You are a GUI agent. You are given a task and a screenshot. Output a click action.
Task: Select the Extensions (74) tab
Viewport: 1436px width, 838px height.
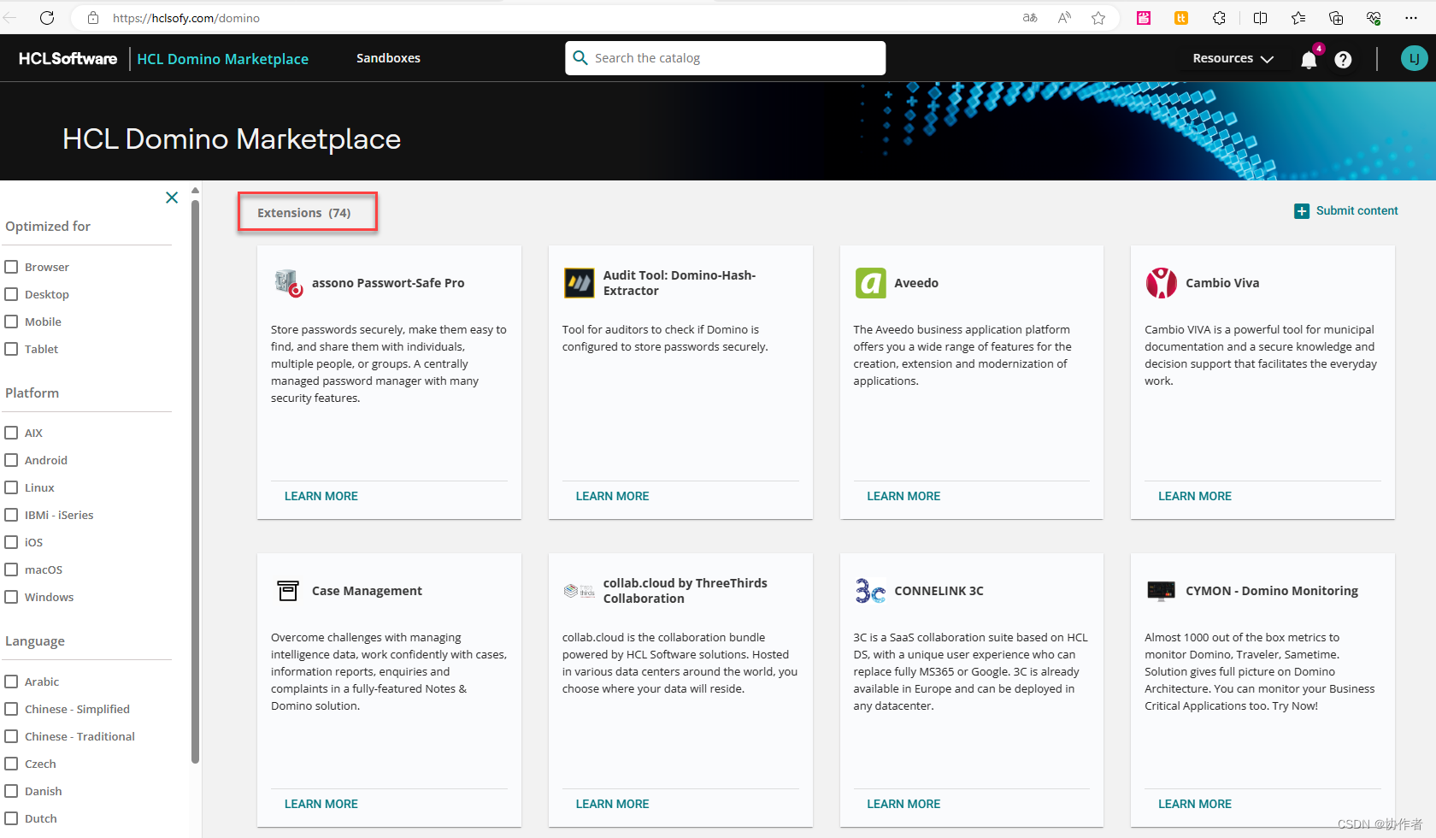click(304, 213)
